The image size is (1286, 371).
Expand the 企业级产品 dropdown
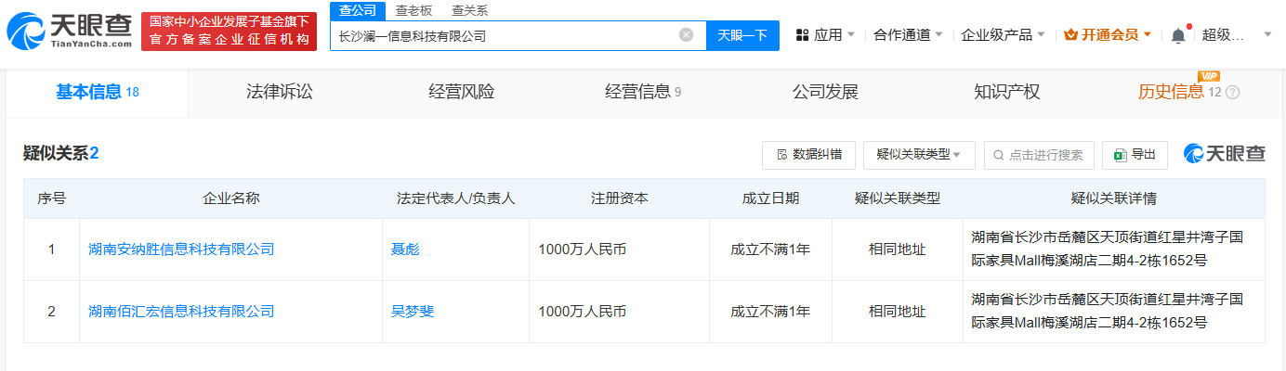pos(1003,35)
